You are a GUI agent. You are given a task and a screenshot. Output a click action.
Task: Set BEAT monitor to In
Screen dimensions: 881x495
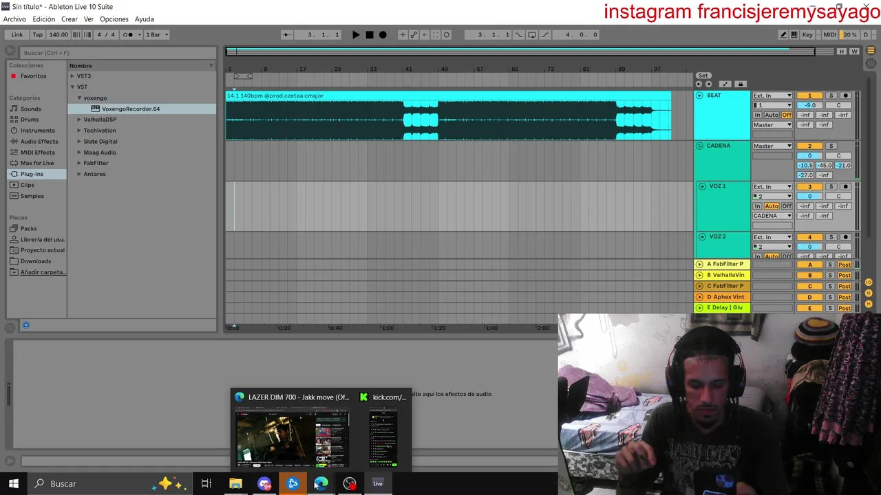757,115
